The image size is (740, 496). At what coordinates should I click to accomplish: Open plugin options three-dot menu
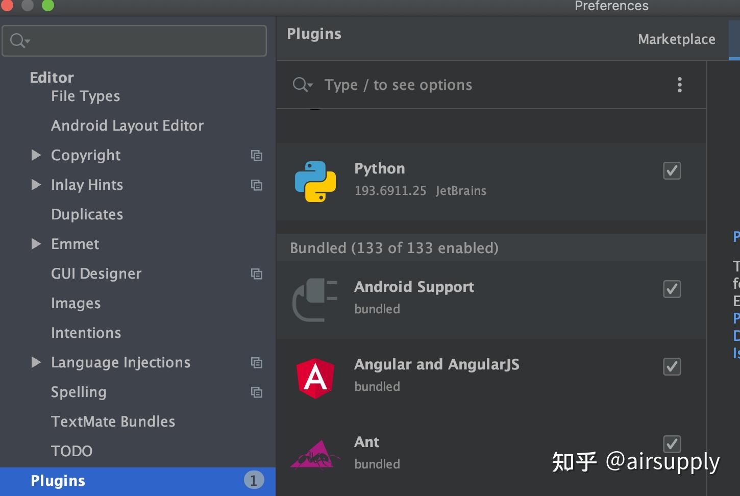coord(679,85)
